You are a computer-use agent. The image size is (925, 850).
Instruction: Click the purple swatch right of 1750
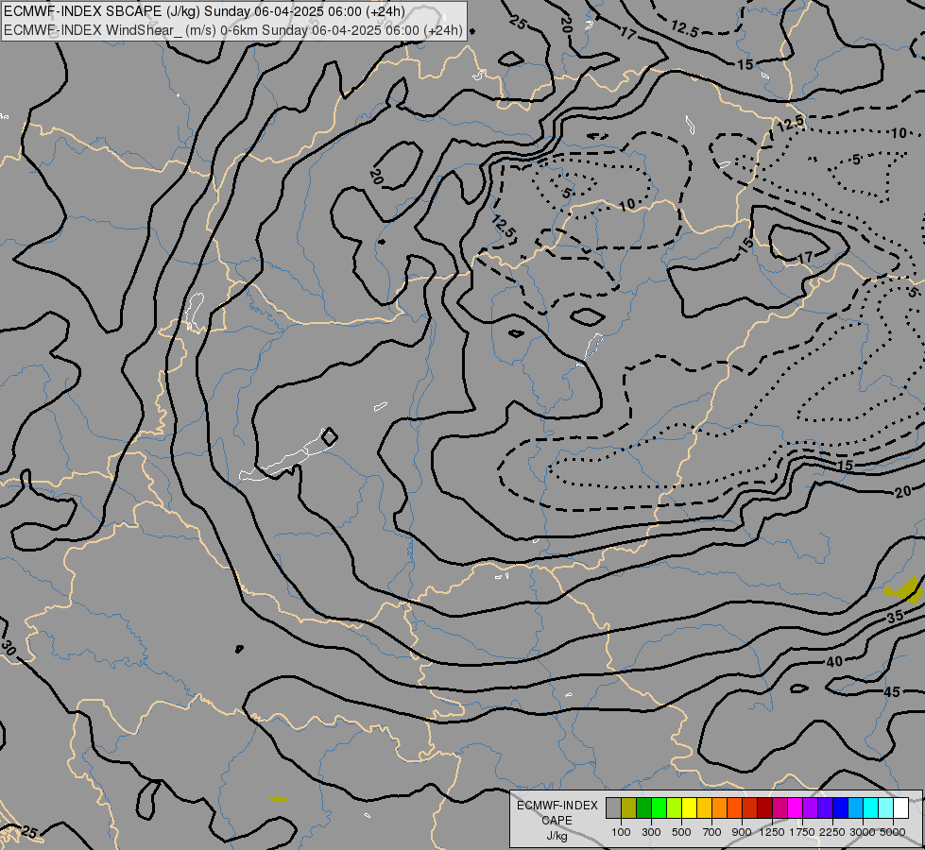pyautogui.click(x=810, y=808)
